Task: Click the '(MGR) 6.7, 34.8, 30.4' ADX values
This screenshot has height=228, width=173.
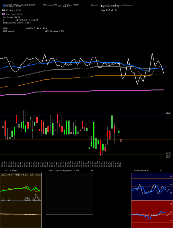Action: (x=36, y=28)
